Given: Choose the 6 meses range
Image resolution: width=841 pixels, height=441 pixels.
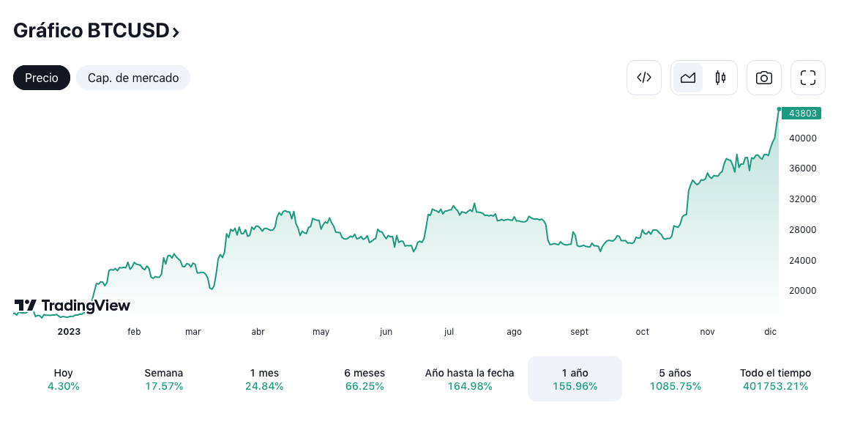Looking at the screenshot, I should [x=365, y=379].
